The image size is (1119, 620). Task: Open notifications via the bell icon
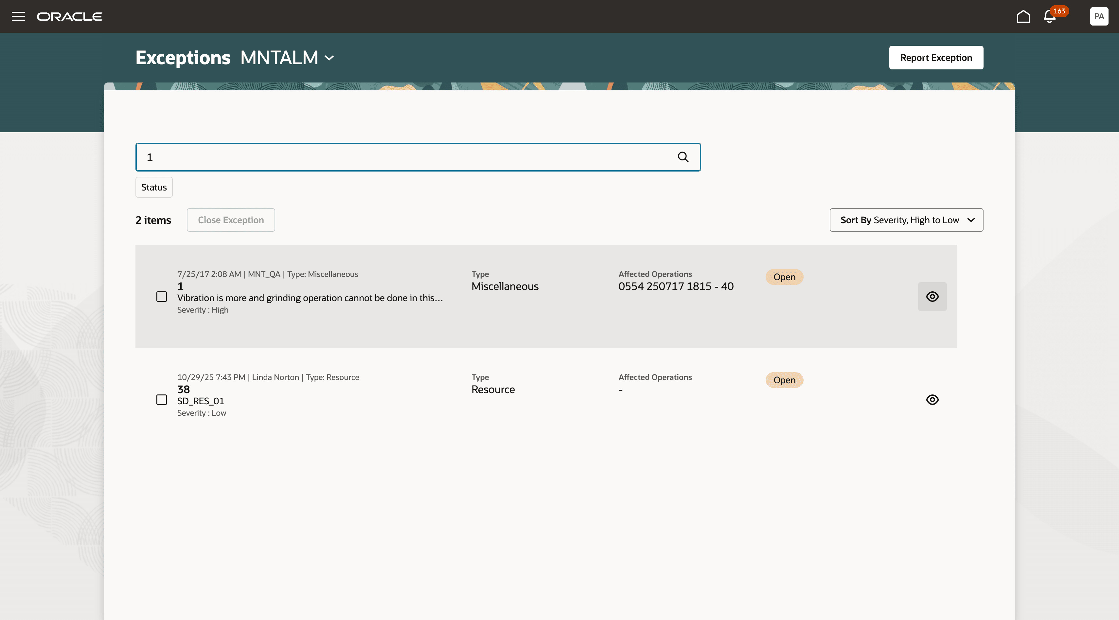(x=1049, y=17)
